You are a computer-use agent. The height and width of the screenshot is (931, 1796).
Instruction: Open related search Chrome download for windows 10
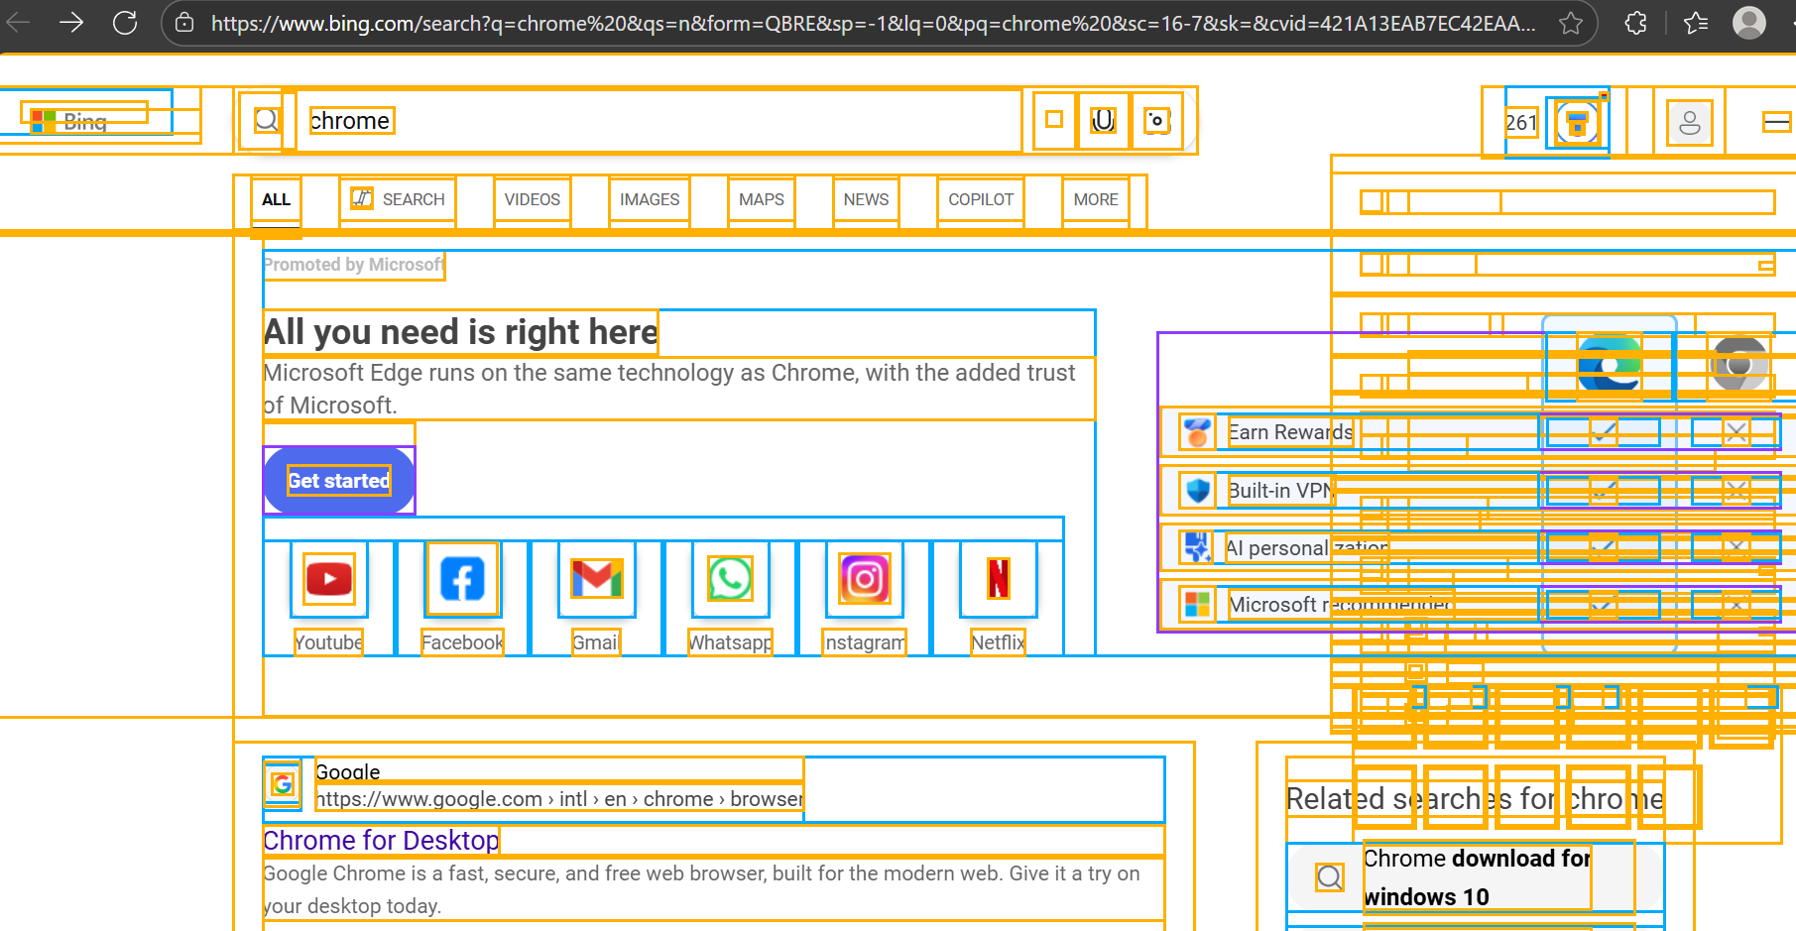[1477, 877]
